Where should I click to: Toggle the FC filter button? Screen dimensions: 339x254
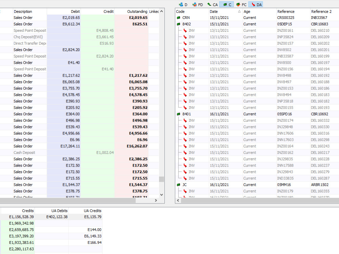[241, 4]
